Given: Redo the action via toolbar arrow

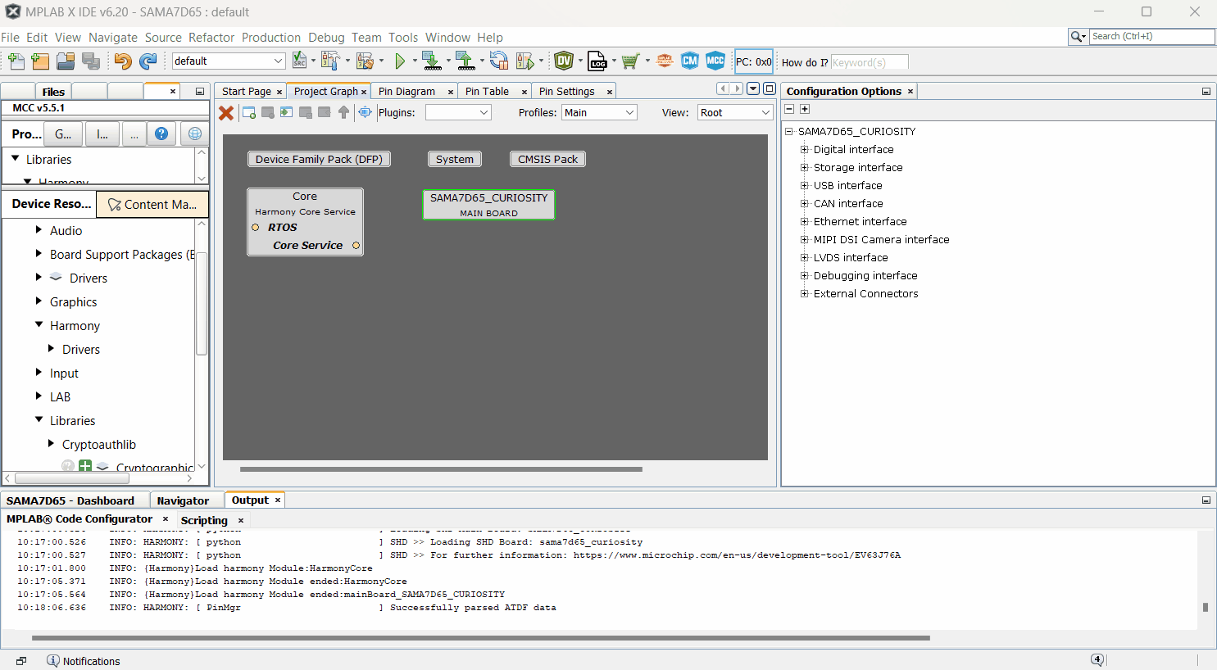Looking at the screenshot, I should click(148, 61).
